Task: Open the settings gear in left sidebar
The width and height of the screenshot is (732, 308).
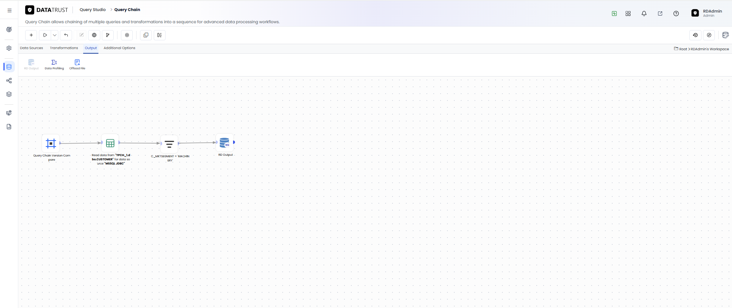Action: tap(9, 48)
